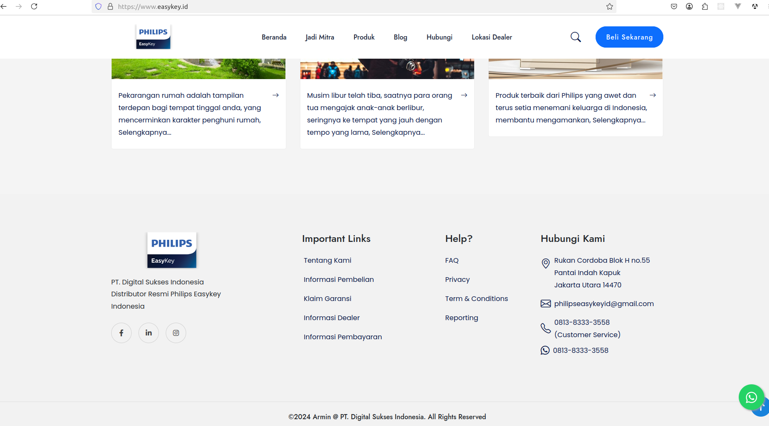This screenshot has height=426, width=769.
Task: Open the LinkedIn social icon
Action: pyautogui.click(x=149, y=333)
